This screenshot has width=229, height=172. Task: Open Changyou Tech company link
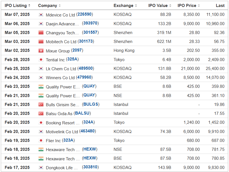pyautogui.click(x=62, y=33)
